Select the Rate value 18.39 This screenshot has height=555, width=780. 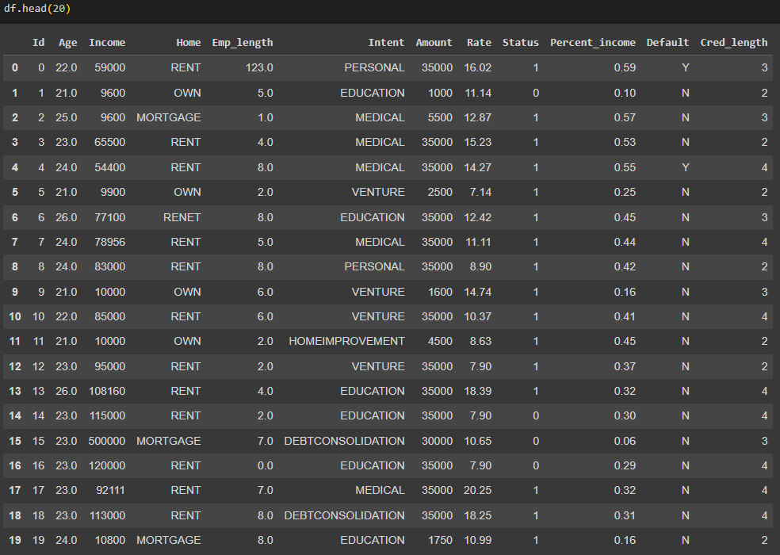coord(477,391)
